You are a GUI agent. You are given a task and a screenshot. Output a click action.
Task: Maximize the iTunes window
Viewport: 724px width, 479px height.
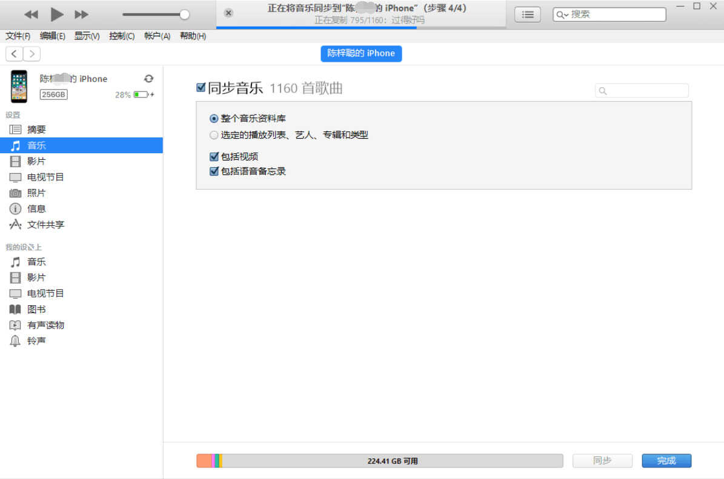(697, 7)
